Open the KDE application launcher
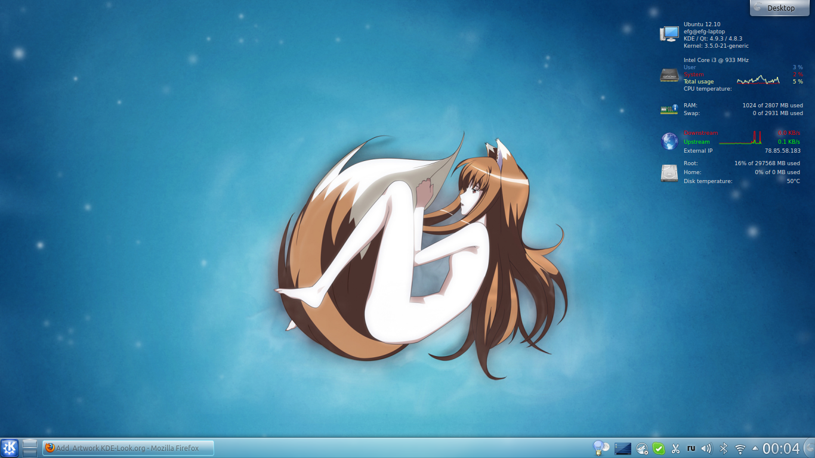 click(10, 448)
